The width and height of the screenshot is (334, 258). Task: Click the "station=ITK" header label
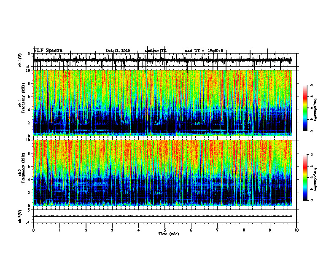156,51
